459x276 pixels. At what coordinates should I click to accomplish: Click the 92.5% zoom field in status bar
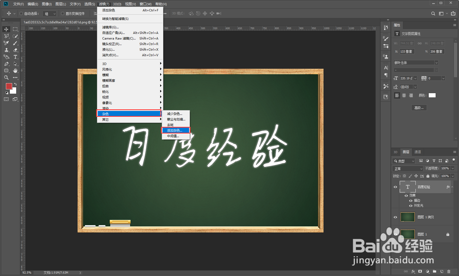[27, 273]
